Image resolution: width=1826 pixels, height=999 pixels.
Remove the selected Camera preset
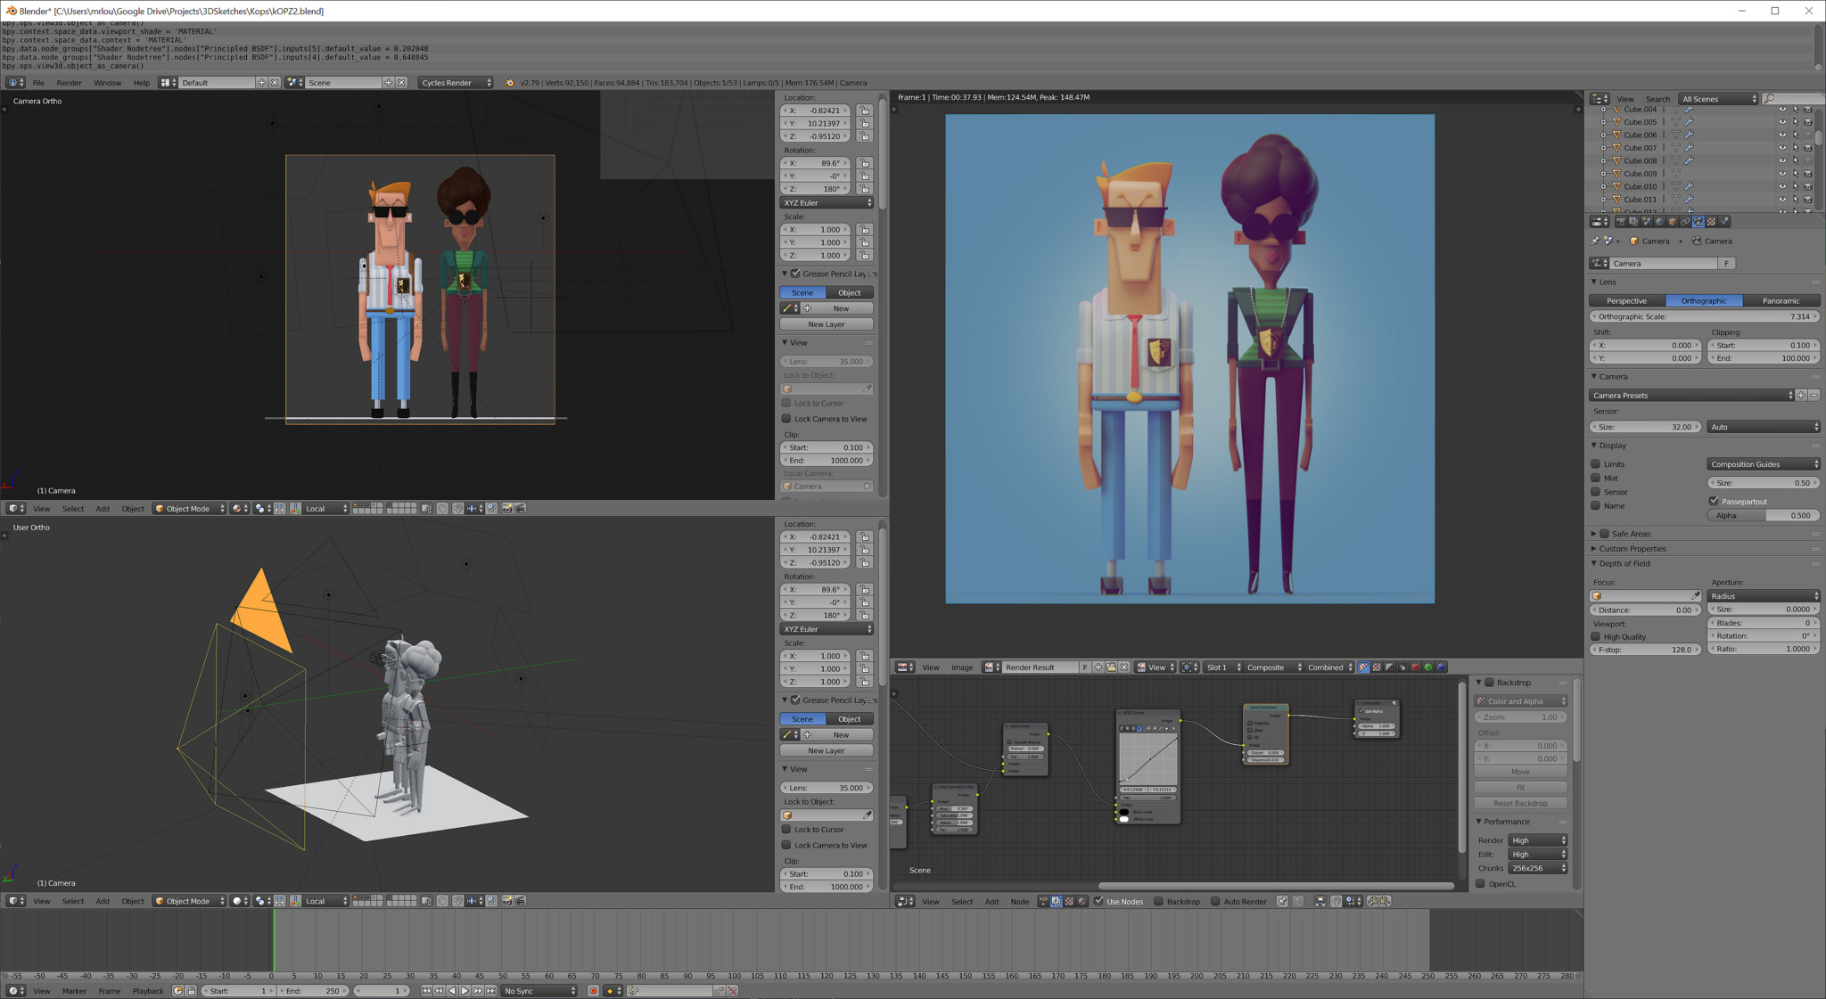(x=1814, y=396)
